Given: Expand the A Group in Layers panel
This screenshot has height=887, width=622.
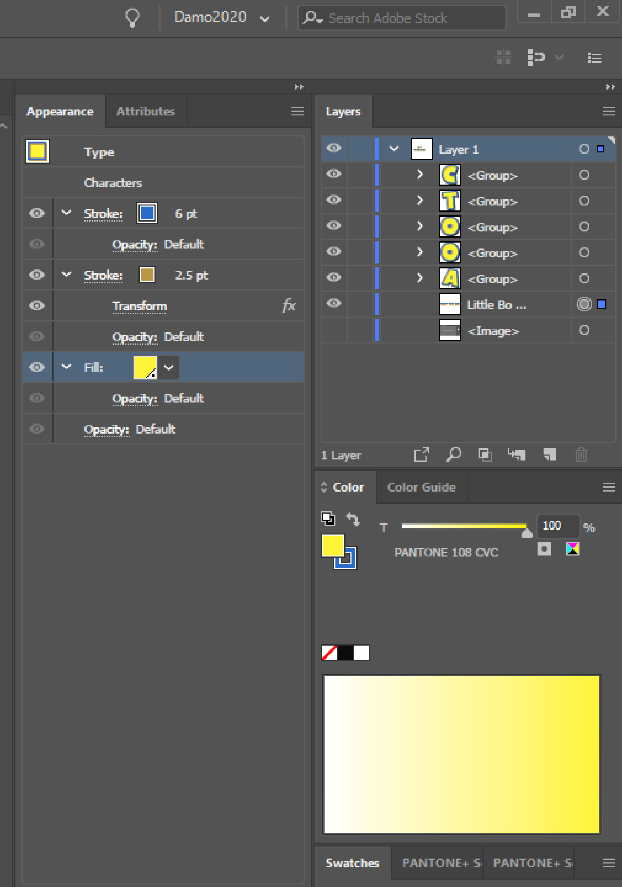Looking at the screenshot, I should 420,278.
